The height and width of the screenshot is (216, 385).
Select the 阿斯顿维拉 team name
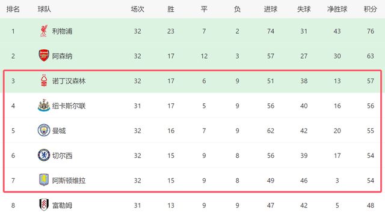pyautogui.click(x=69, y=181)
